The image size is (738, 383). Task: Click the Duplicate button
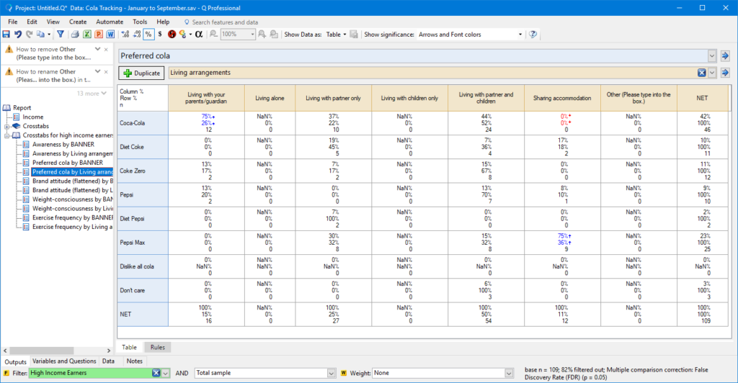[142, 73]
